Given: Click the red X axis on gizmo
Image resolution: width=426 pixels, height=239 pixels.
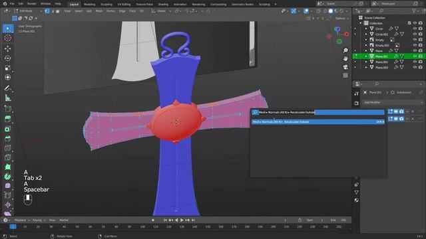Looking at the screenshot, I should 347,34.
